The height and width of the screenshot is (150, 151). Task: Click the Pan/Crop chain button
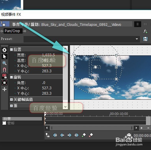pyautogui.click(x=13, y=31)
